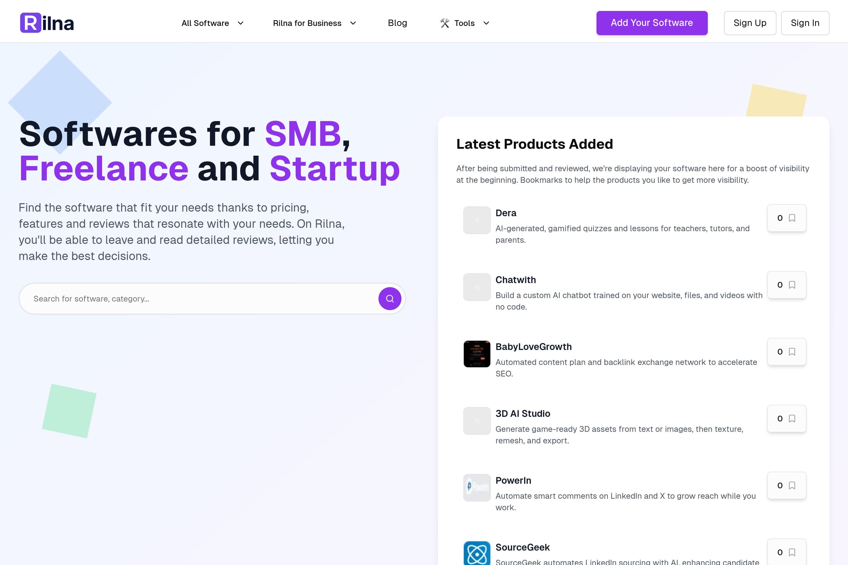Open the SourceGeek product link
This screenshot has width=848, height=565.
coord(522,547)
